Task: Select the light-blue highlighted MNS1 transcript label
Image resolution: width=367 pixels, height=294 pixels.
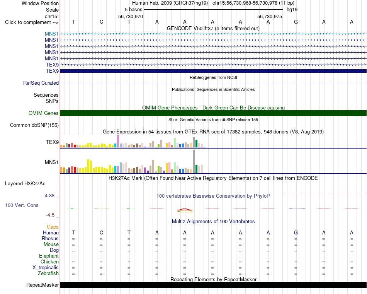Action: pyautogui.click(x=51, y=34)
